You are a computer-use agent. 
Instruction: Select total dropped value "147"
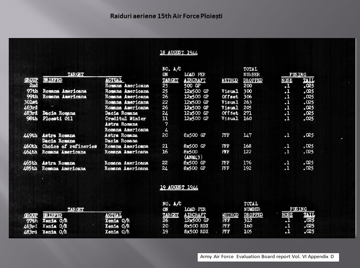(248, 135)
